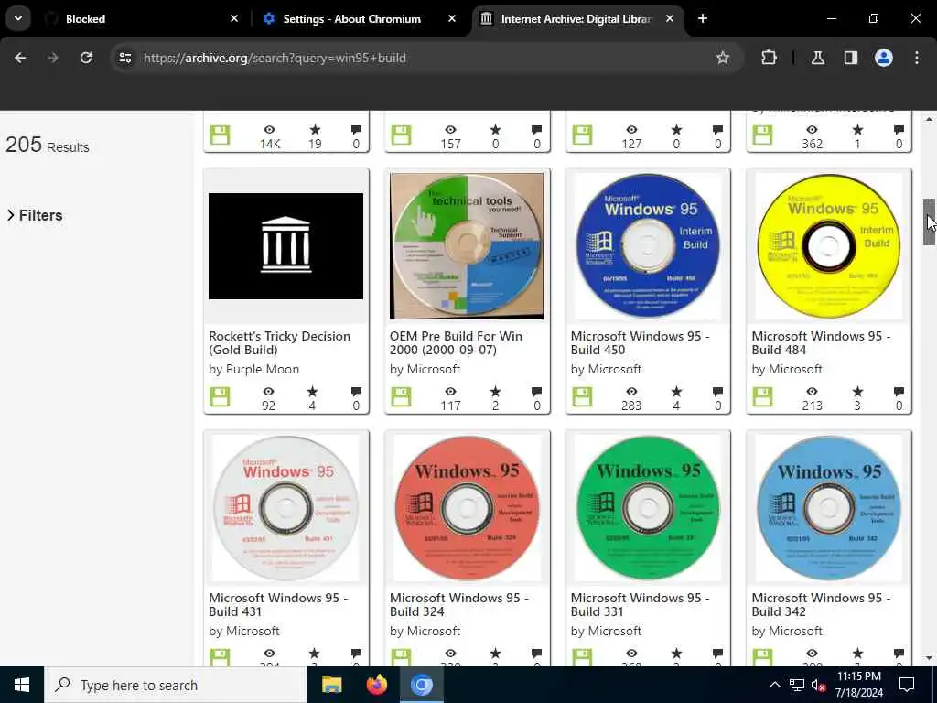Expand the Filters section
This screenshot has height=703, width=937.
(x=35, y=215)
